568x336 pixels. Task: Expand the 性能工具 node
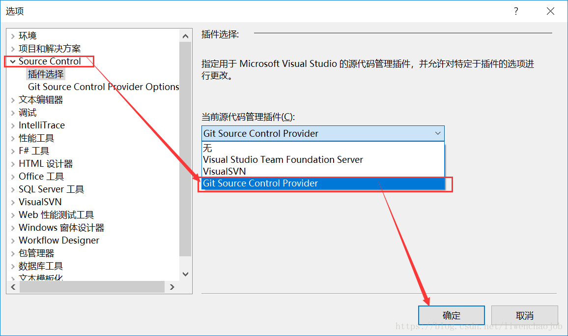(x=13, y=138)
